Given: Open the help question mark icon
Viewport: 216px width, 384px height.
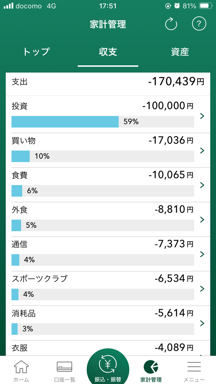Looking at the screenshot, I should click(x=199, y=24).
